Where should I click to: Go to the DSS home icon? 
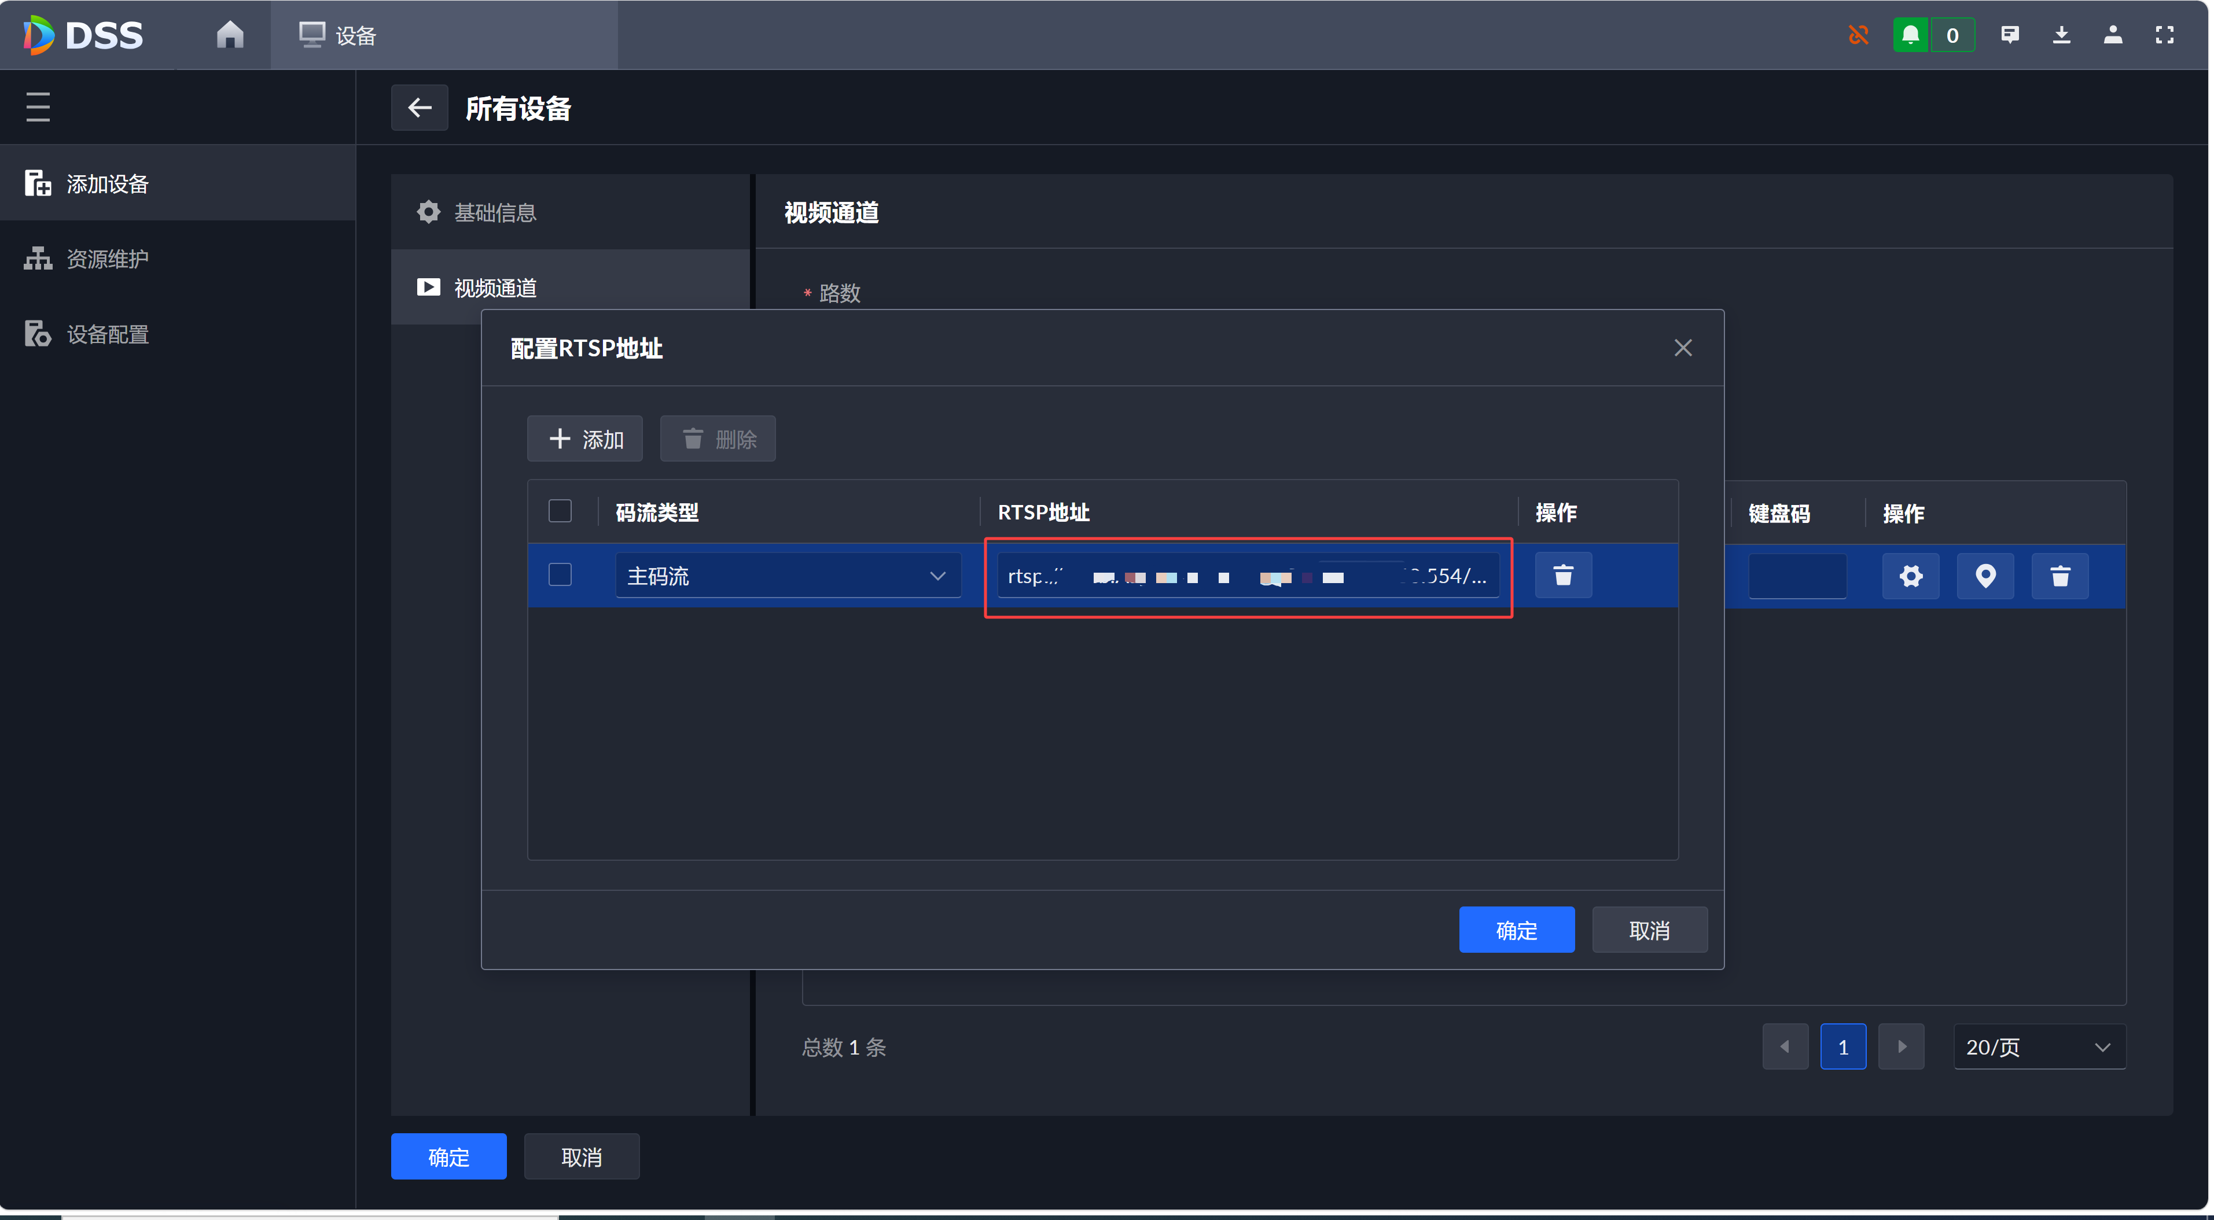pyautogui.click(x=230, y=34)
